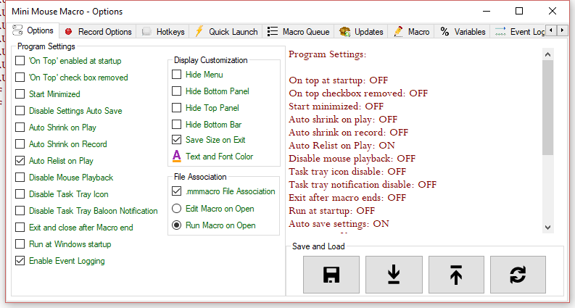Click 'Auto save settings: ON' summary line

tap(339, 224)
